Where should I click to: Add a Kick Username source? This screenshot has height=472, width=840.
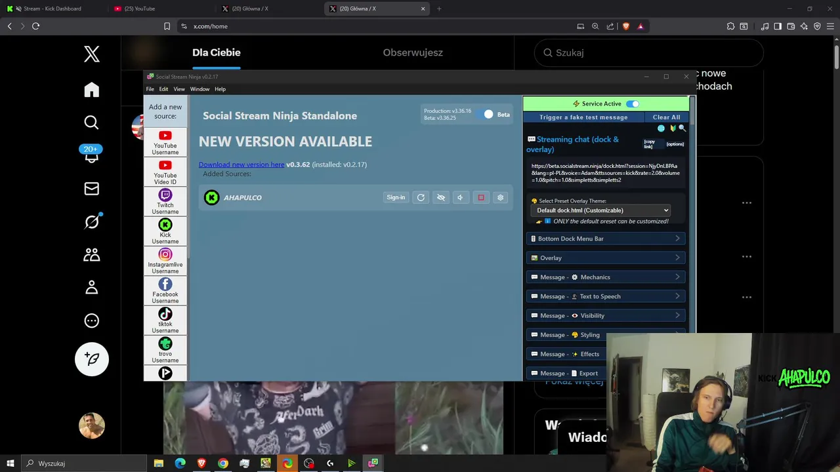(165, 231)
